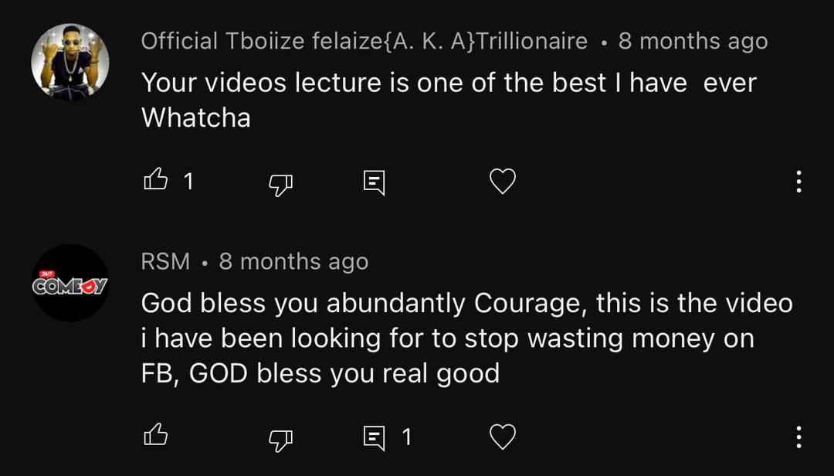Visit Official Tboiize felaize channel name

click(364, 41)
